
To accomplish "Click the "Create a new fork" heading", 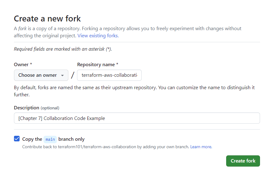I will (x=47, y=18).
